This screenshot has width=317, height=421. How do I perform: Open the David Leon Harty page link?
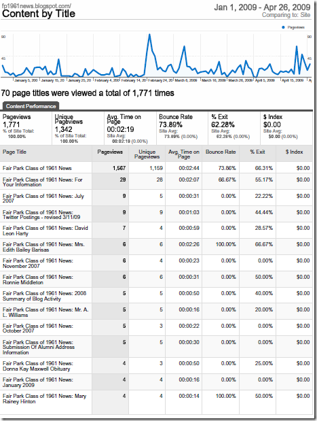(45, 231)
